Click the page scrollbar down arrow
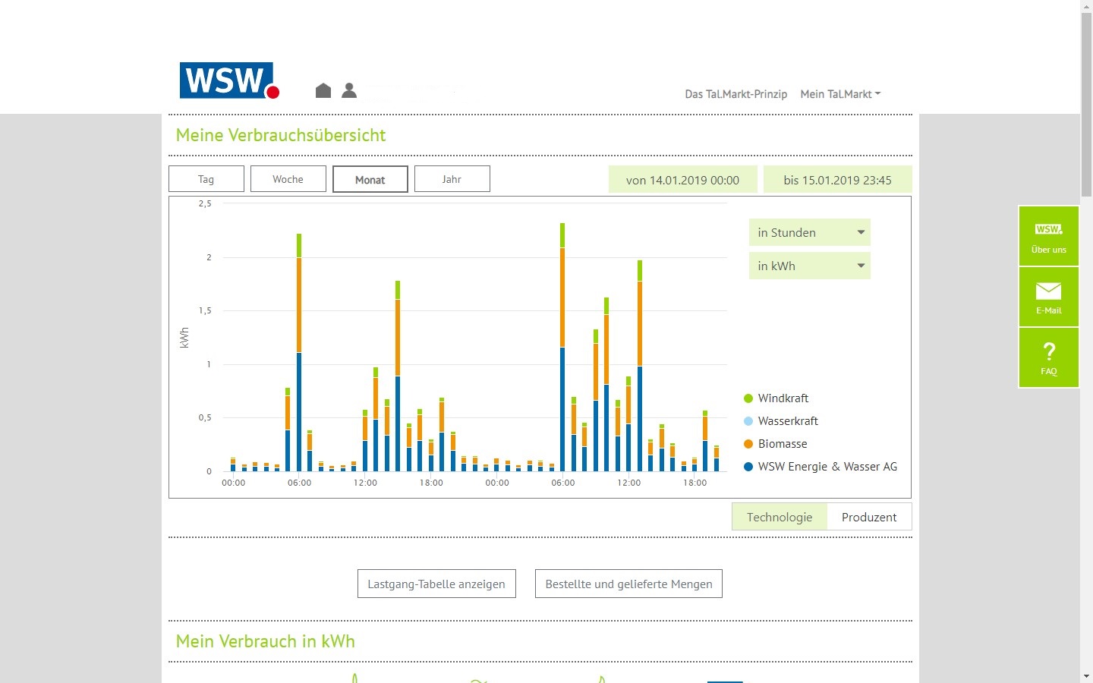 coord(1086,675)
